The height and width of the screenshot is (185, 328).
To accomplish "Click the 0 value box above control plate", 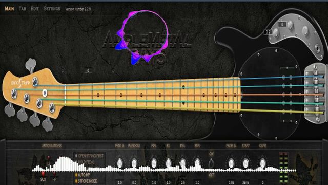I will 282,24.
